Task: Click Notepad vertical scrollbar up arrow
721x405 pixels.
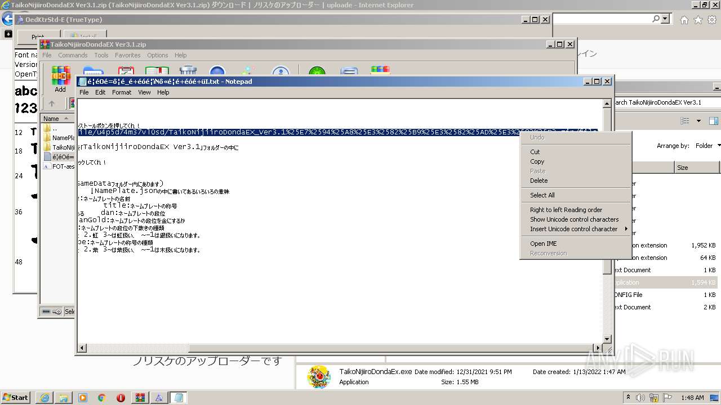Action: [x=607, y=103]
